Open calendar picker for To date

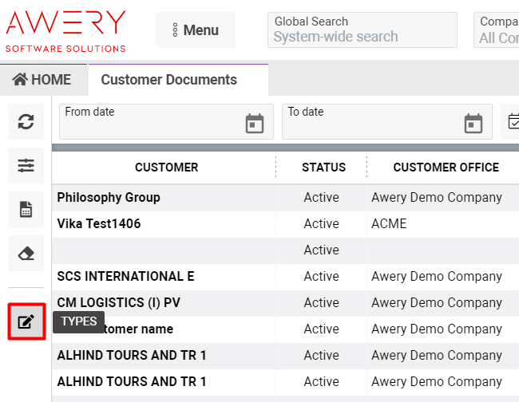tap(473, 124)
